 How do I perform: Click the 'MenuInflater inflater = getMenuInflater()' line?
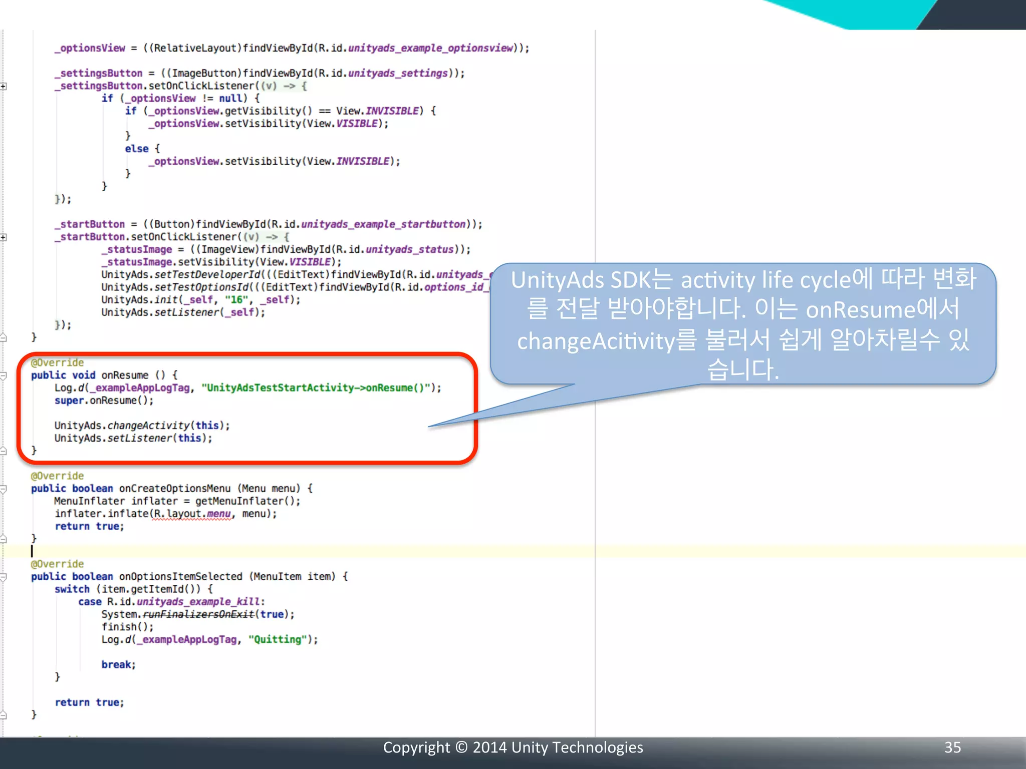coord(177,501)
